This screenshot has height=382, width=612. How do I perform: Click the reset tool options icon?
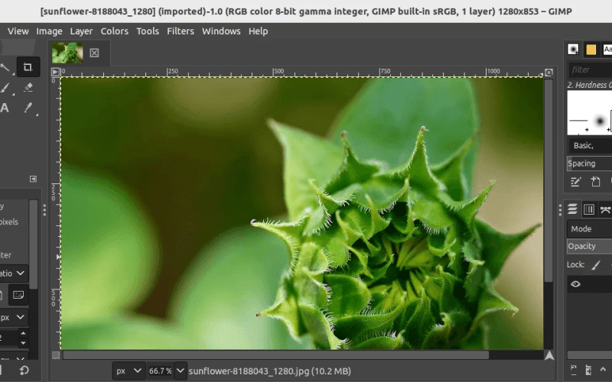24,371
